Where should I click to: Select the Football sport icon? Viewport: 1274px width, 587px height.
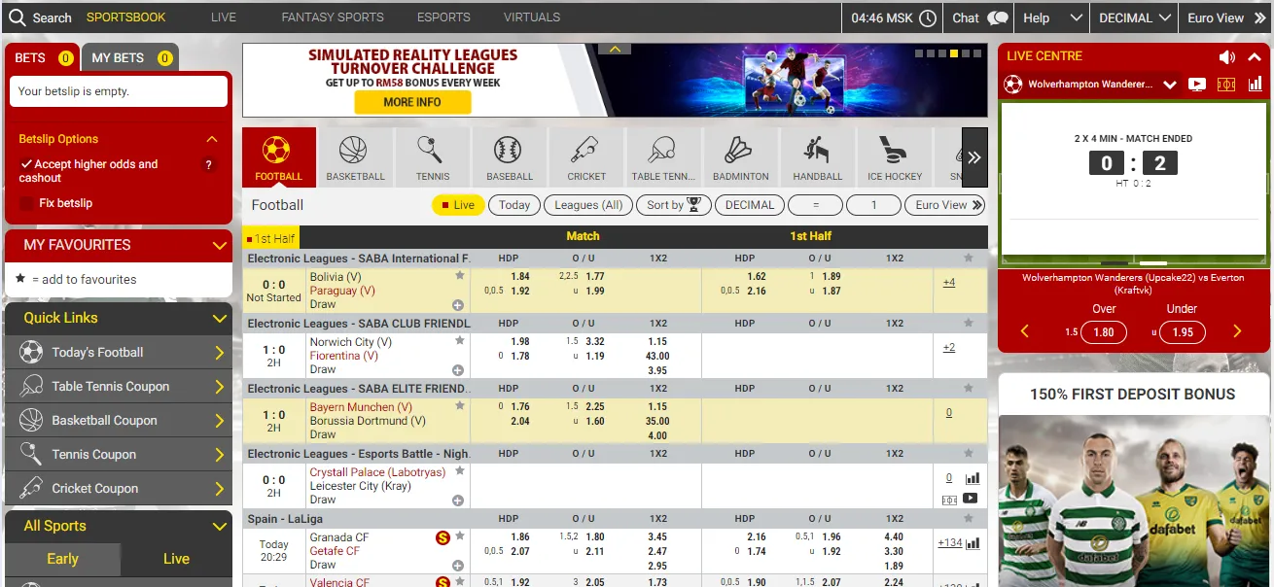pyautogui.click(x=278, y=156)
